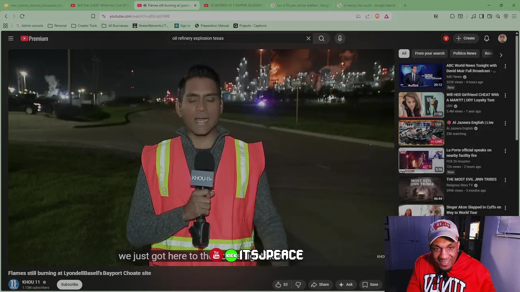The image size is (520, 292).
Task: Open Leo AI sparkle icon
Action: 498,16
